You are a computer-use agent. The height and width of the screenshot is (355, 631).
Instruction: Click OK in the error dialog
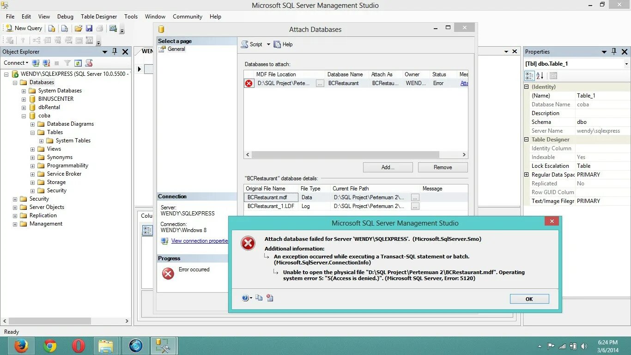(x=529, y=299)
